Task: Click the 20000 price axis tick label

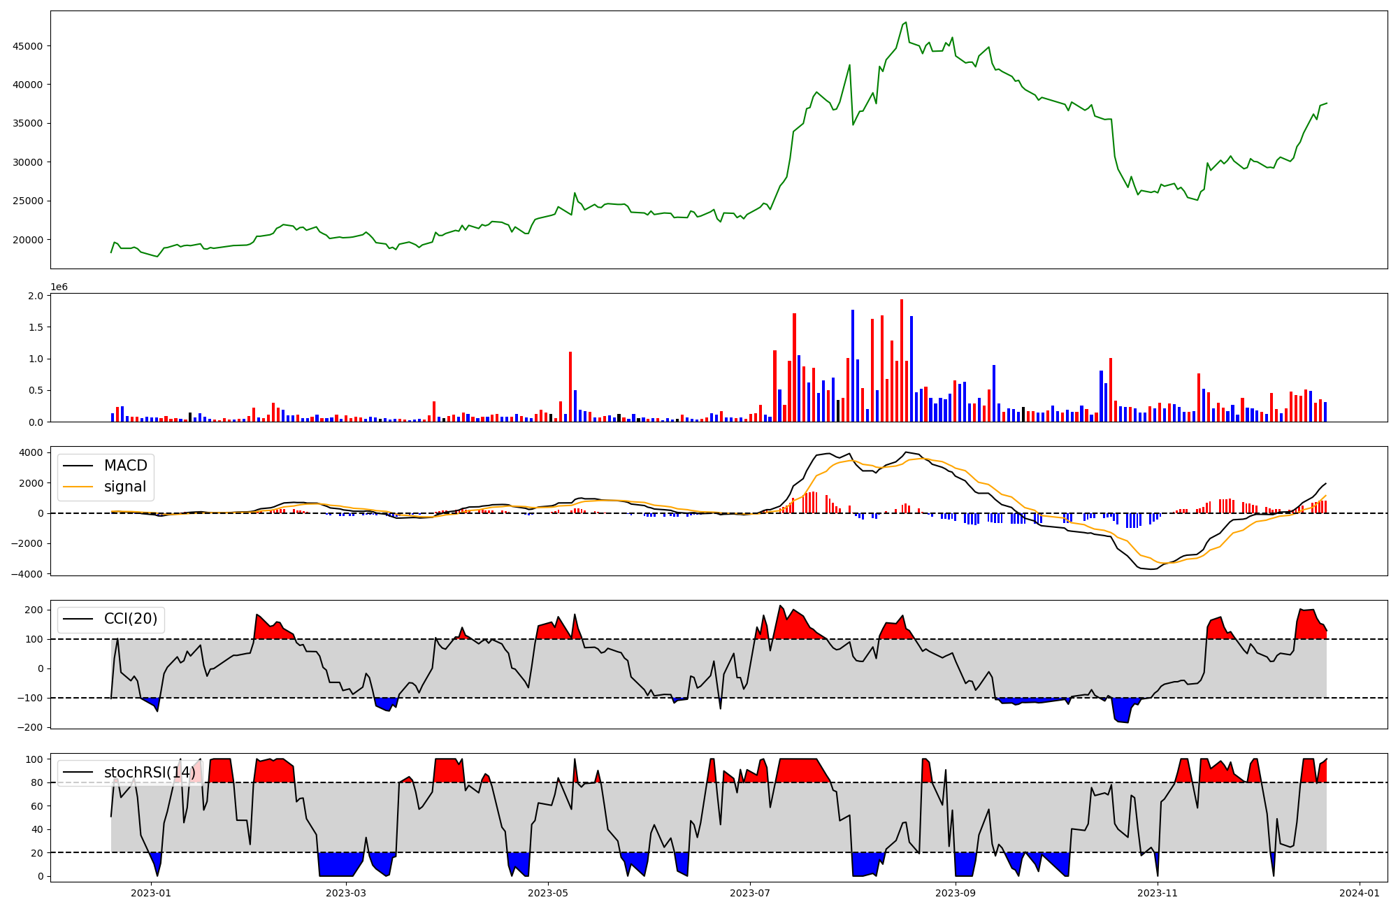Action: [28, 240]
